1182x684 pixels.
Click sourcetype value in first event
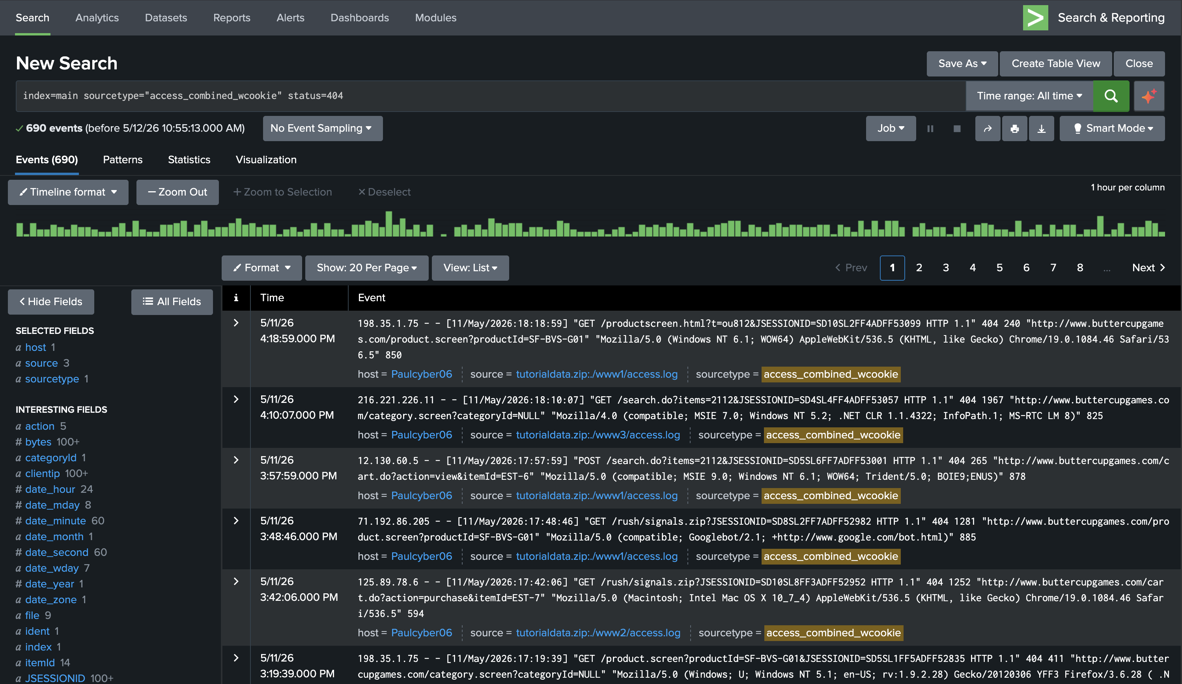pyautogui.click(x=831, y=375)
